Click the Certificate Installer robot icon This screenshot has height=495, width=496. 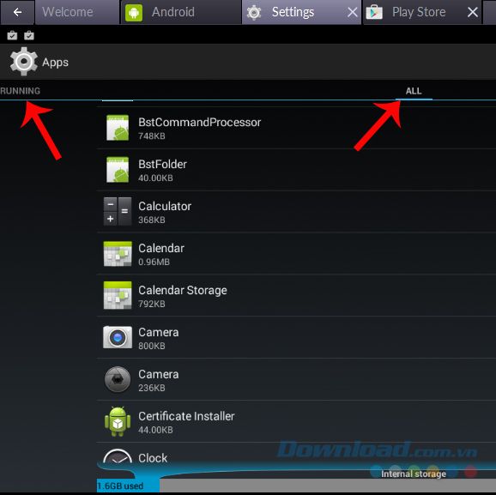coord(118,421)
